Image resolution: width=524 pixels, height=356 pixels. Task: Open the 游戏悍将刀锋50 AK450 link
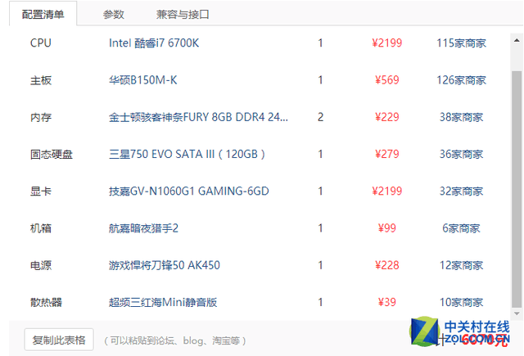164,265
